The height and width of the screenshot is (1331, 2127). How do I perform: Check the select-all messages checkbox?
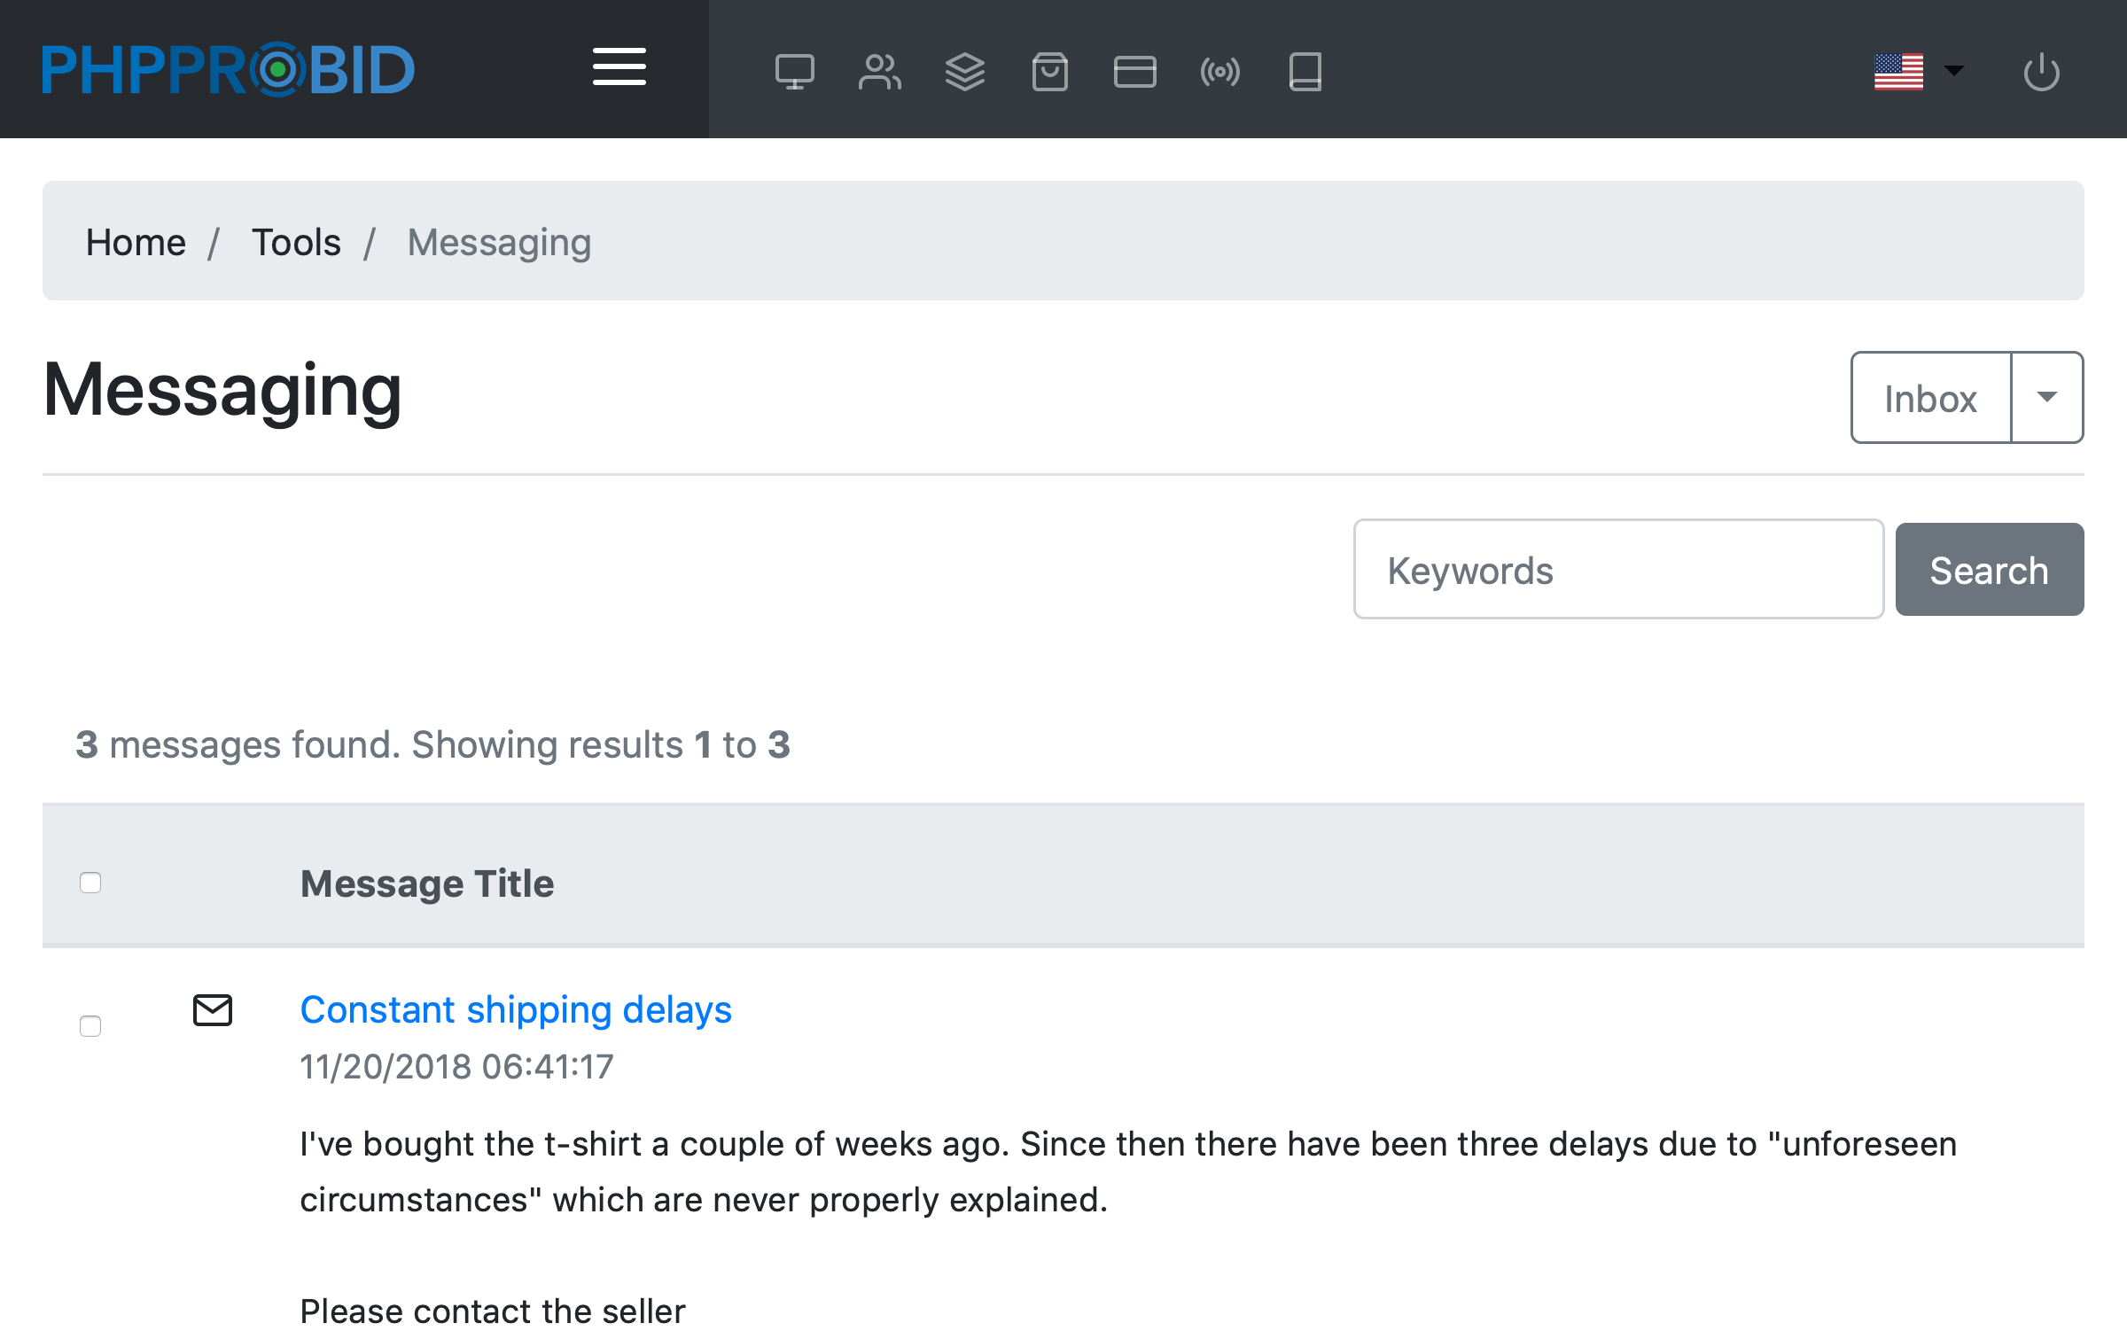[90, 883]
